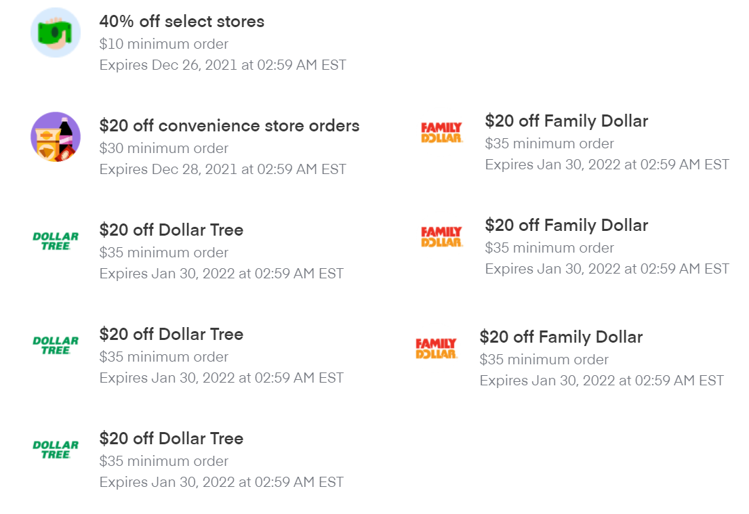This screenshot has width=749, height=514.
Task: Open the last $20 off Dollar Tree title
Action: pyautogui.click(x=171, y=439)
